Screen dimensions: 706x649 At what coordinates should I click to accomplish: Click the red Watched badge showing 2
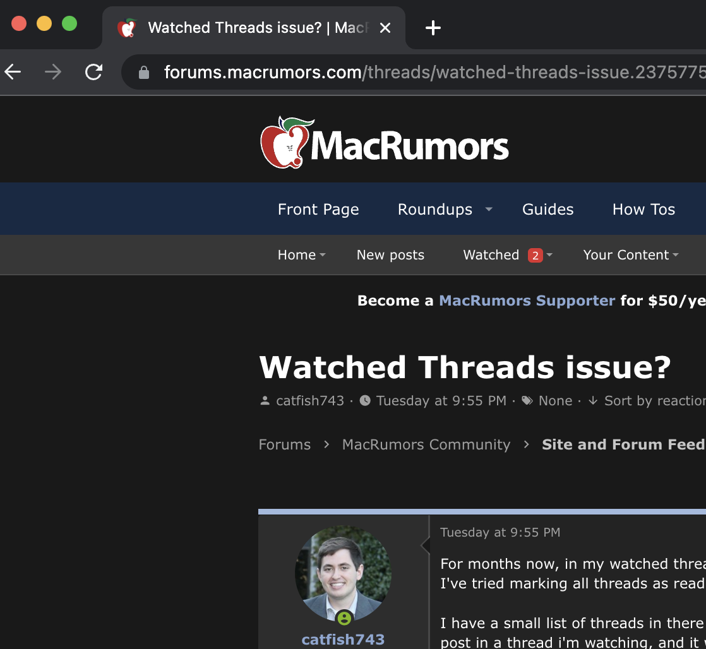(535, 256)
